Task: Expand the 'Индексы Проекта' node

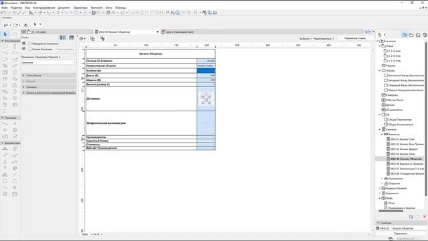Action: tap(380, 189)
